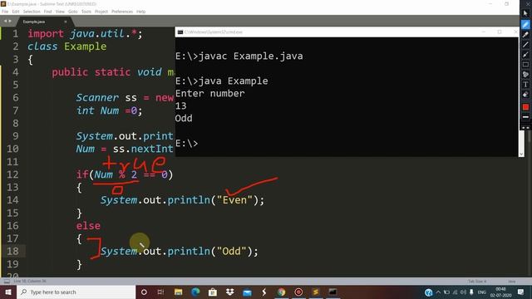Switch to Google Chrome on taskbar
The image size is (532, 299).
(281, 292)
